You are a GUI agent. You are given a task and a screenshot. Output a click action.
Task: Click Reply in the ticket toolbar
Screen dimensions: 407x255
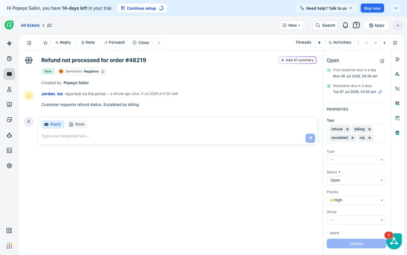(63, 43)
